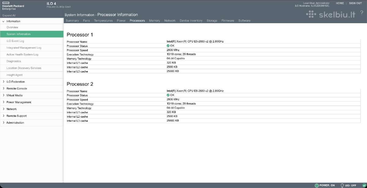
Task: Open the Summary tab
Action: tap(72, 21)
